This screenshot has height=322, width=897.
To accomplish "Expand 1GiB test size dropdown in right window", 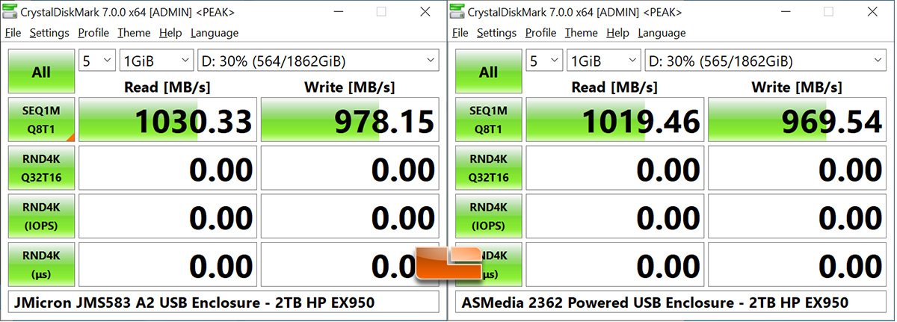I will click(x=604, y=61).
